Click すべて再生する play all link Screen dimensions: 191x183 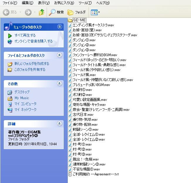25,35
